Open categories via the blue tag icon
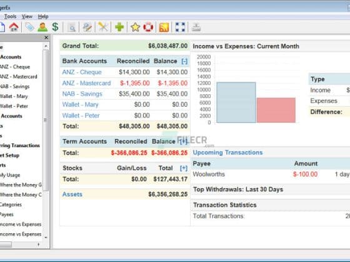The image size is (350, 262). coord(29,27)
